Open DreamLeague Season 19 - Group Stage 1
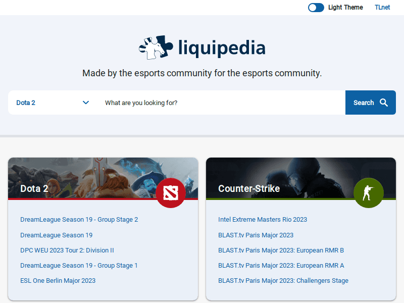 point(79,266)
